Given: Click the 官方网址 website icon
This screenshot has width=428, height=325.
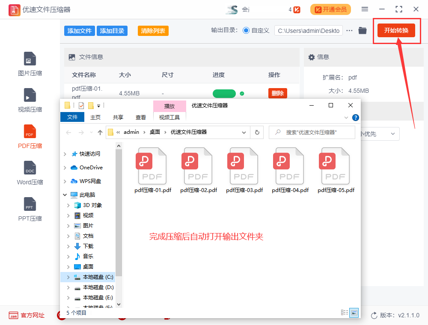Looking at the screenshot, I should pyautogui.click(x=13, y=316).
